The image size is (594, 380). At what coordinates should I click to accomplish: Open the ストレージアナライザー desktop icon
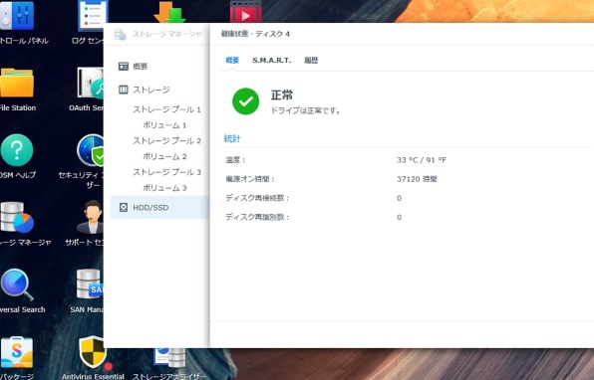point(169,358)
